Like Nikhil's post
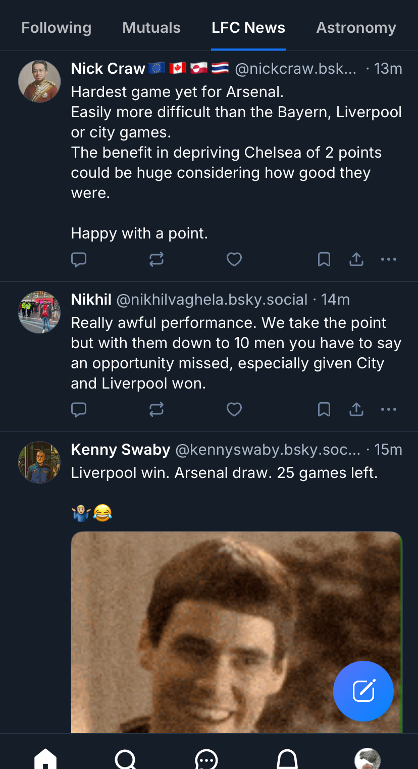The image size is (418, 769). point(234,409)
